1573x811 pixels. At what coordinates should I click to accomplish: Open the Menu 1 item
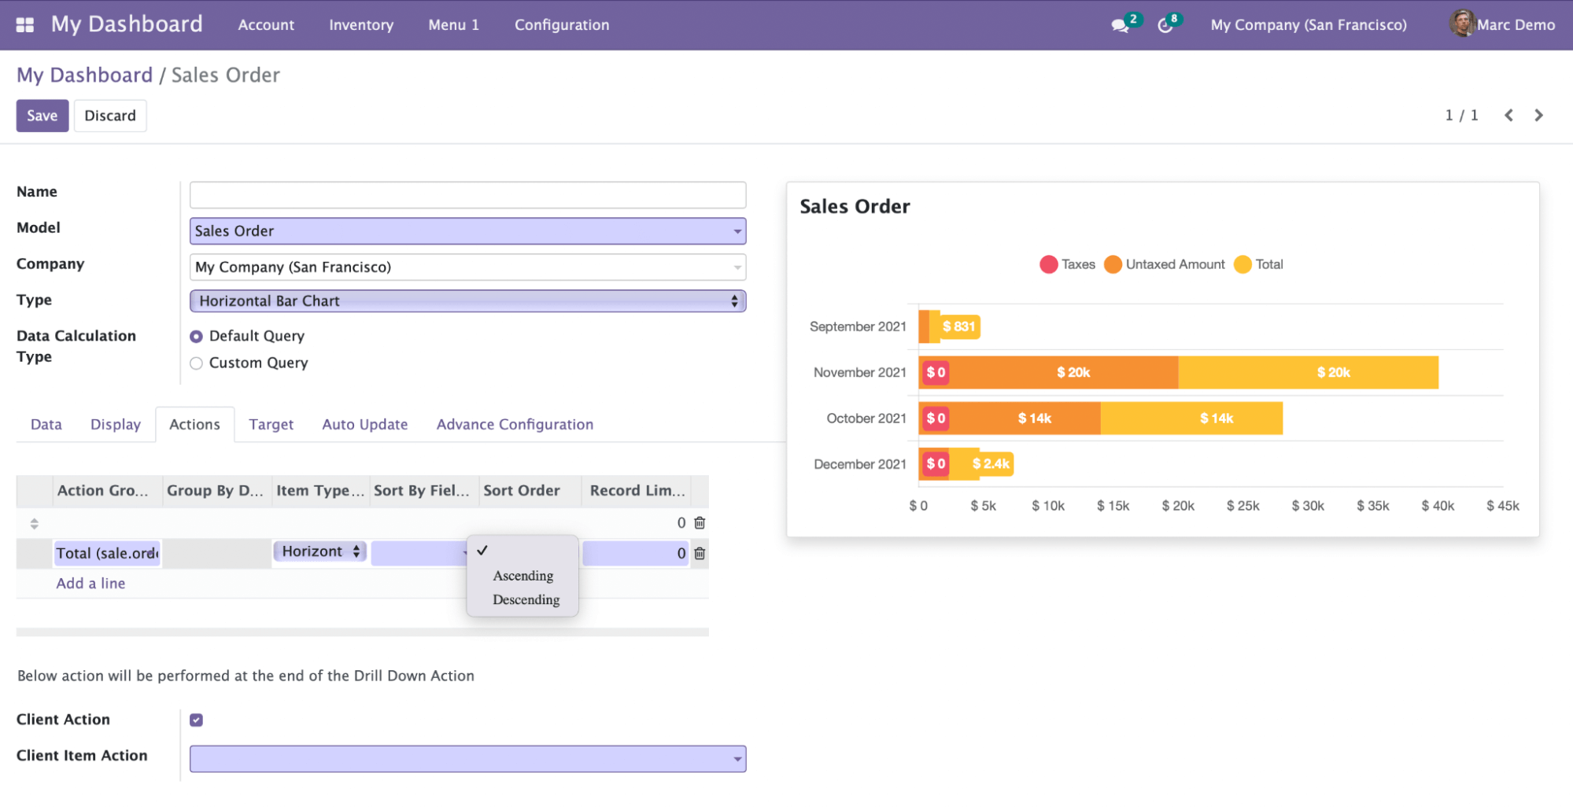pyautogui.click(x=454, y=25)
